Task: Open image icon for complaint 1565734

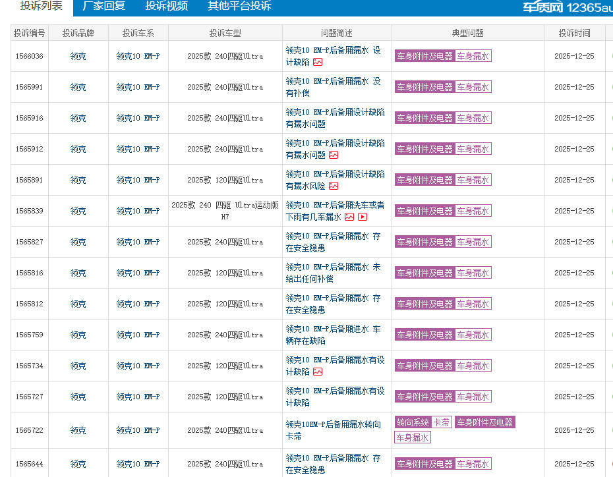Action: (318, 372)
